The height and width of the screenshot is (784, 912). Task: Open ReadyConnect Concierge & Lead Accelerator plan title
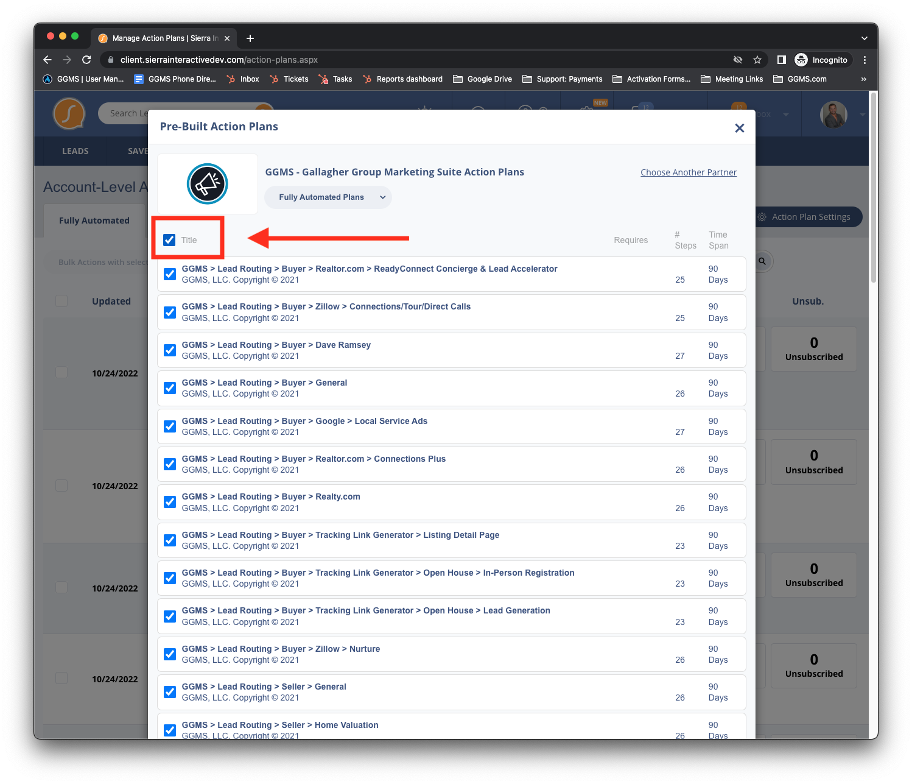[370, 269]
